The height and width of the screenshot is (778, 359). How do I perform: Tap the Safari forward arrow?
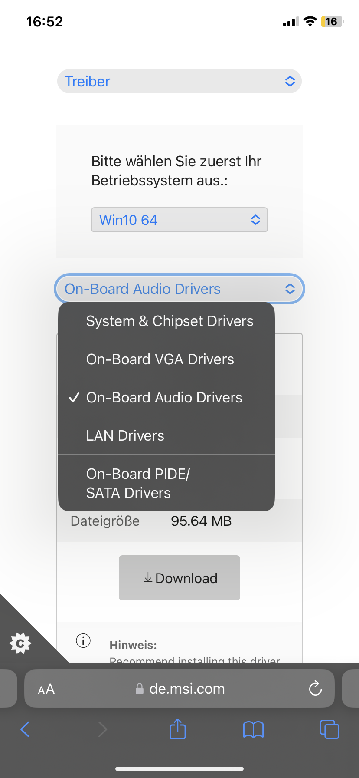[102, 729]
